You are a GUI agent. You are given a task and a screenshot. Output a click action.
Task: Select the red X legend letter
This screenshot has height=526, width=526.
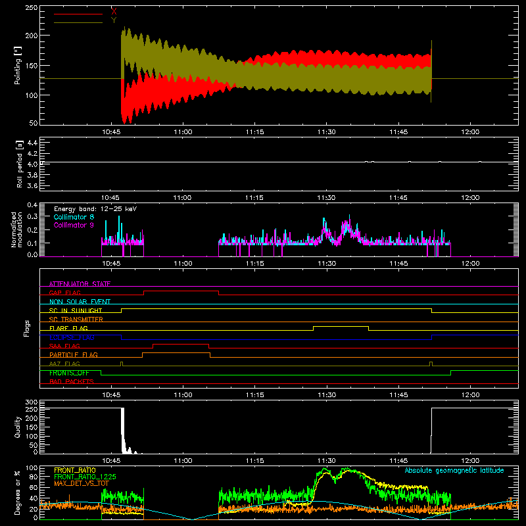(x=114, y=12)
